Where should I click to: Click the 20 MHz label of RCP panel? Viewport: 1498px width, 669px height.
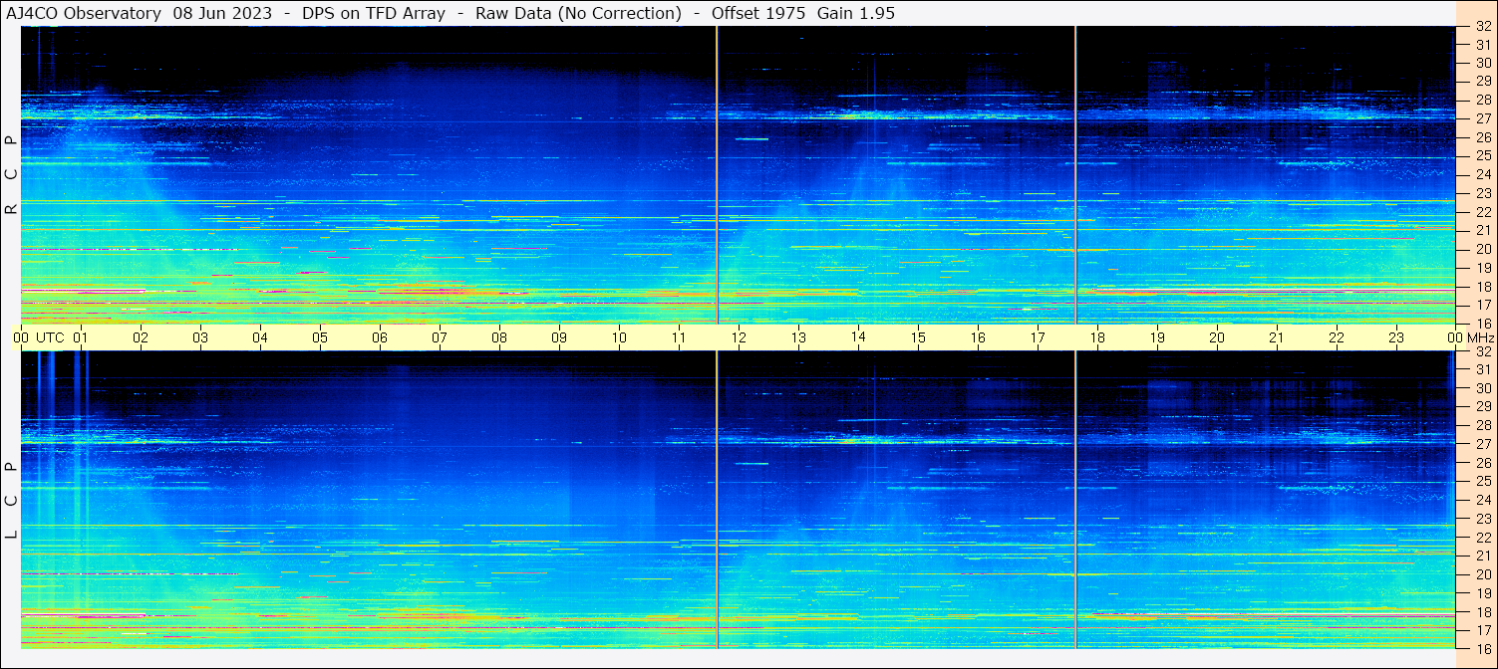tap(1483, 249)
